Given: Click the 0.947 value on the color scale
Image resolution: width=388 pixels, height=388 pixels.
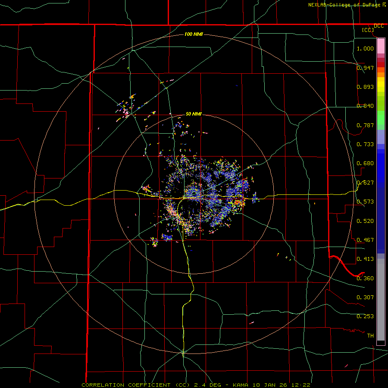Looking at the screenshot, I should (365, 68).
